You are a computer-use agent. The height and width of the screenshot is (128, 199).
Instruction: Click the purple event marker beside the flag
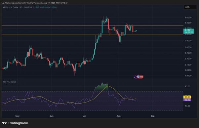click(x=135, y=77)
